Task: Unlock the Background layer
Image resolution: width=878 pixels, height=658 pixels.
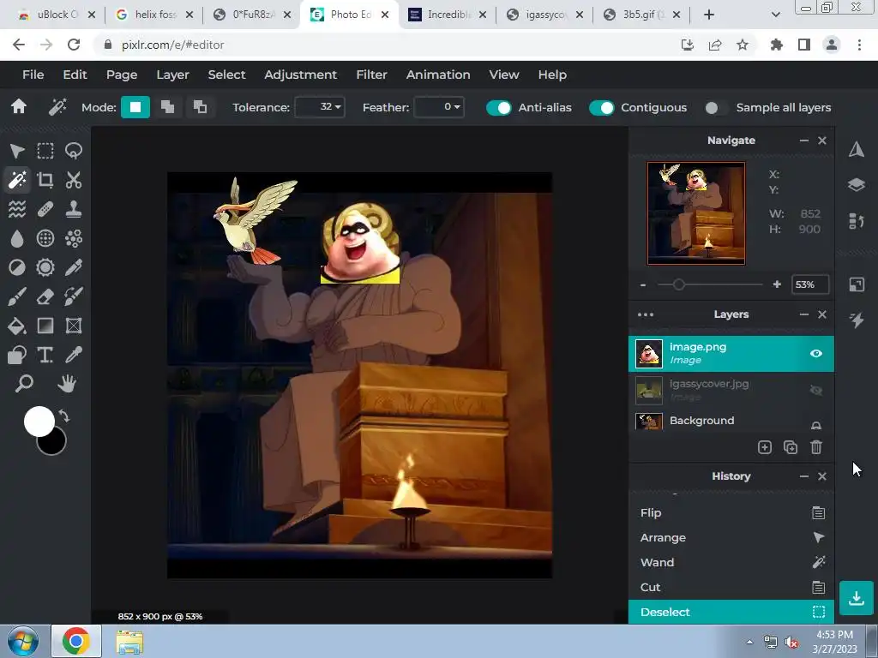Action: coord(816,425)
